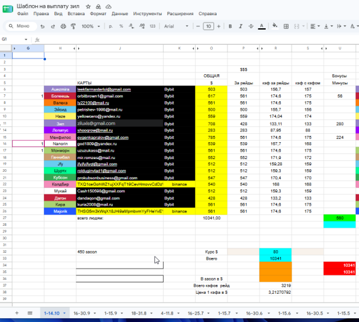This screenshot has height=322, width=359.
Task: Open the Arial font dropdown
Action: click(176, 26)
